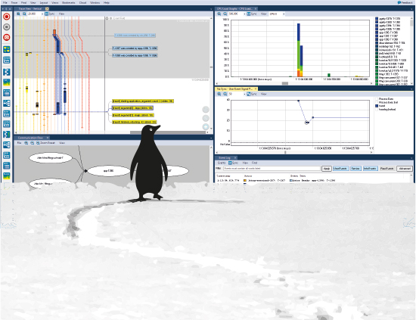Toggle the Flow Events filter button in Event Log

pos(387,169)
